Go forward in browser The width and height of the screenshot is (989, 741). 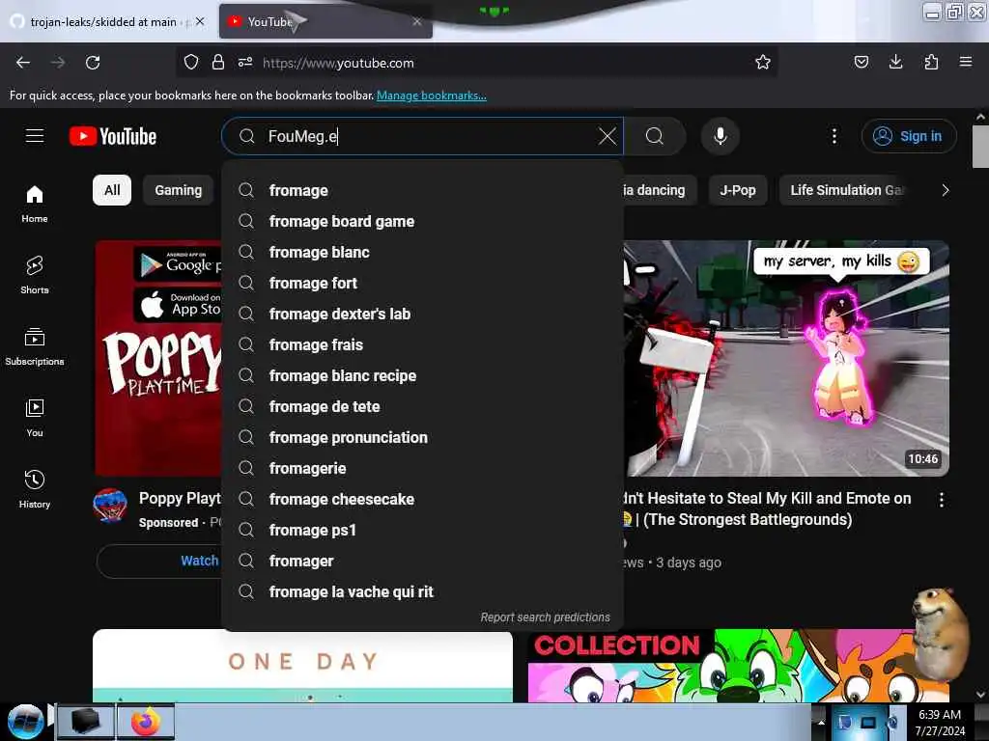coord(58,63)
